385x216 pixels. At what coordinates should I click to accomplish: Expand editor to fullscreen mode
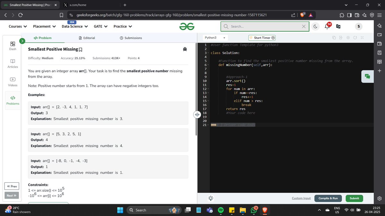tap(362, 37)
